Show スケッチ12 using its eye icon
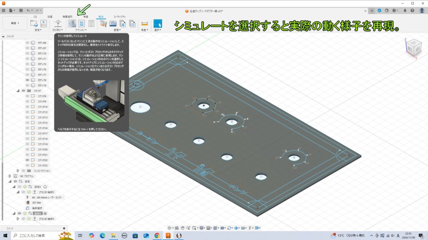The image size is (428, 240). (x=27, y=112)
